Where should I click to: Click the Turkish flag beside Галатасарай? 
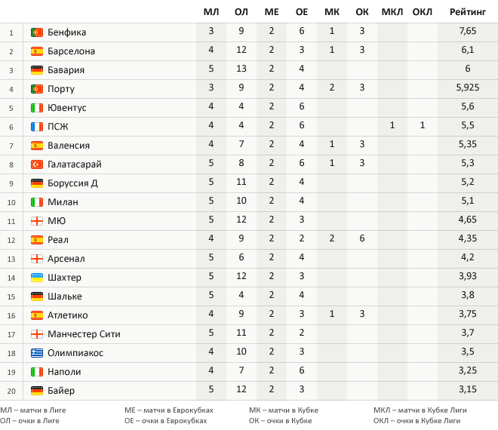(37, 164)
